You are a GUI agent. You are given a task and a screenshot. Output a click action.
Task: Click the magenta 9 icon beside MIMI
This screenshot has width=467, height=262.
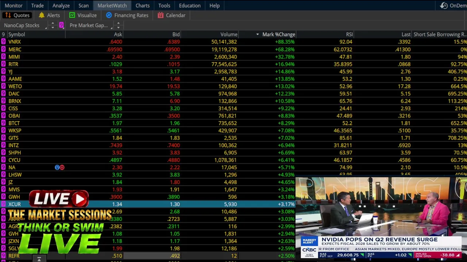tap(3, 57)
